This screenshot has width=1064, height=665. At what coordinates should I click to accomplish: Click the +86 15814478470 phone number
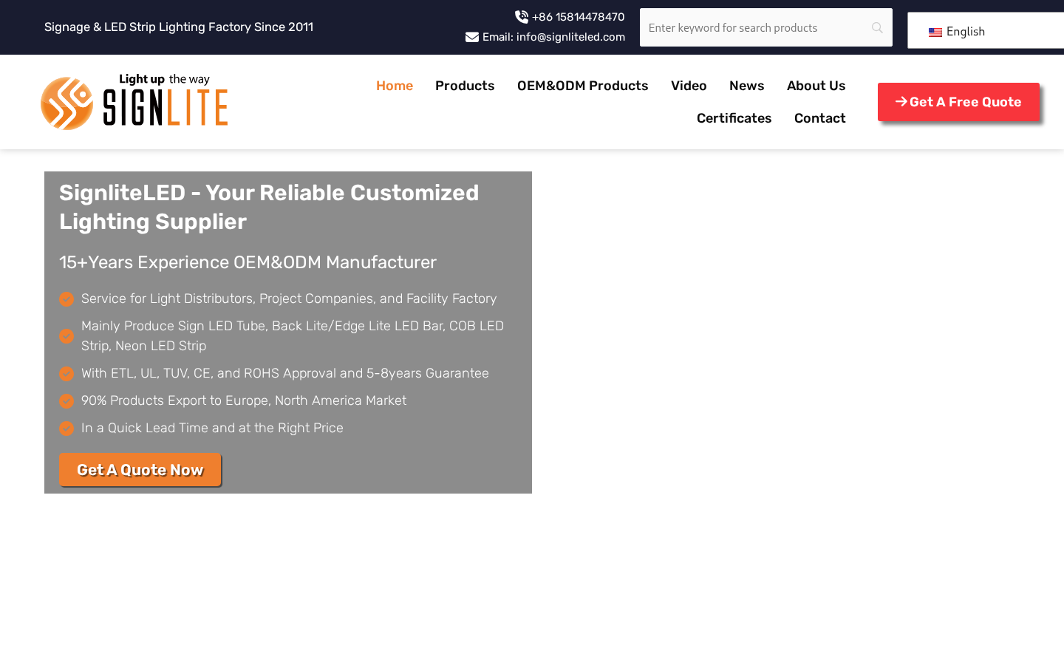578,17
